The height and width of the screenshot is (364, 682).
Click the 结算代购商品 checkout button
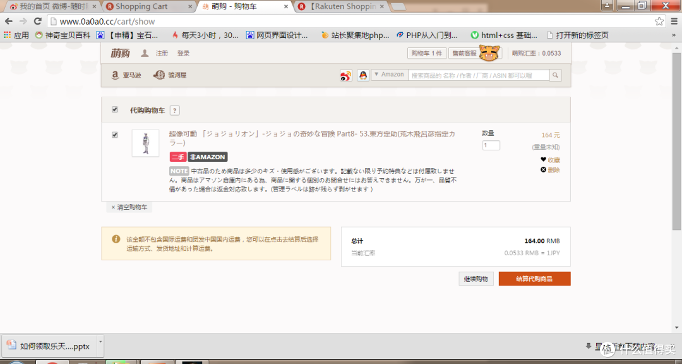(534, 279)
